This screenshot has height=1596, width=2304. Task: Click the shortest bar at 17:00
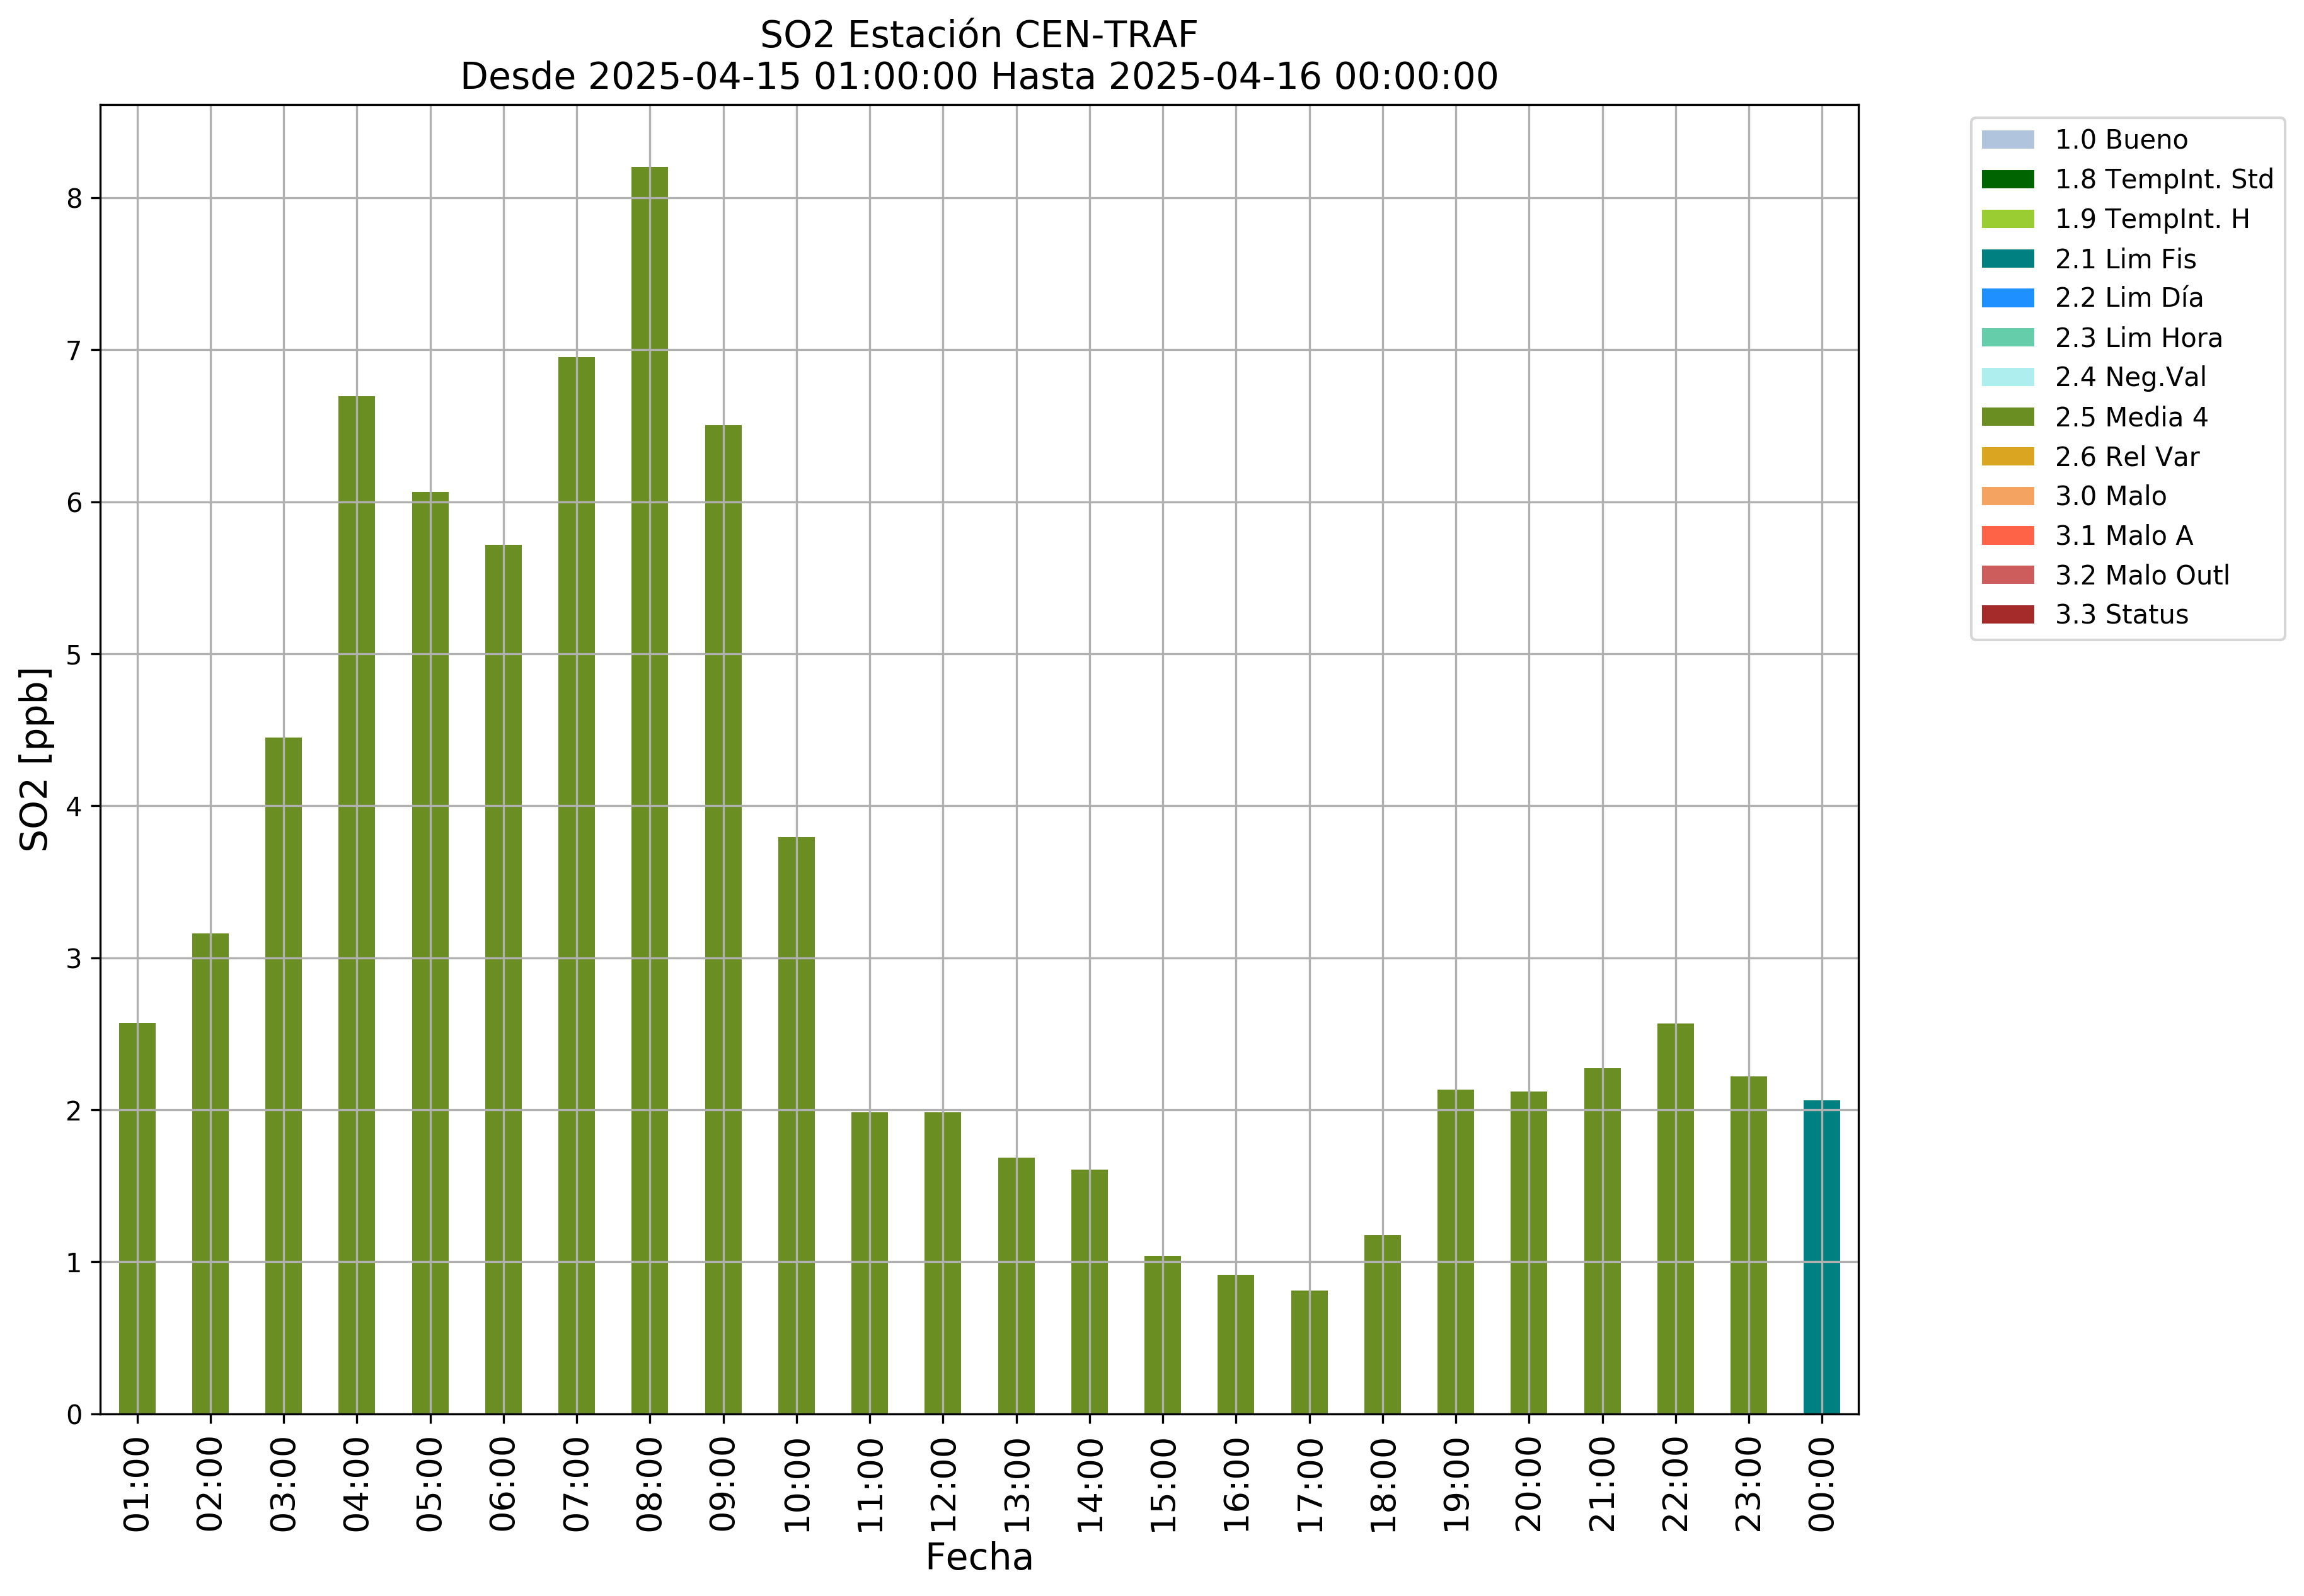[x=1310, y=1352]
